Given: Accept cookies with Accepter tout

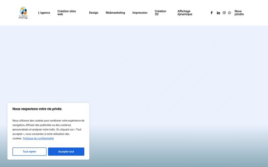Looking at the screenshot, I should point(66,151).
